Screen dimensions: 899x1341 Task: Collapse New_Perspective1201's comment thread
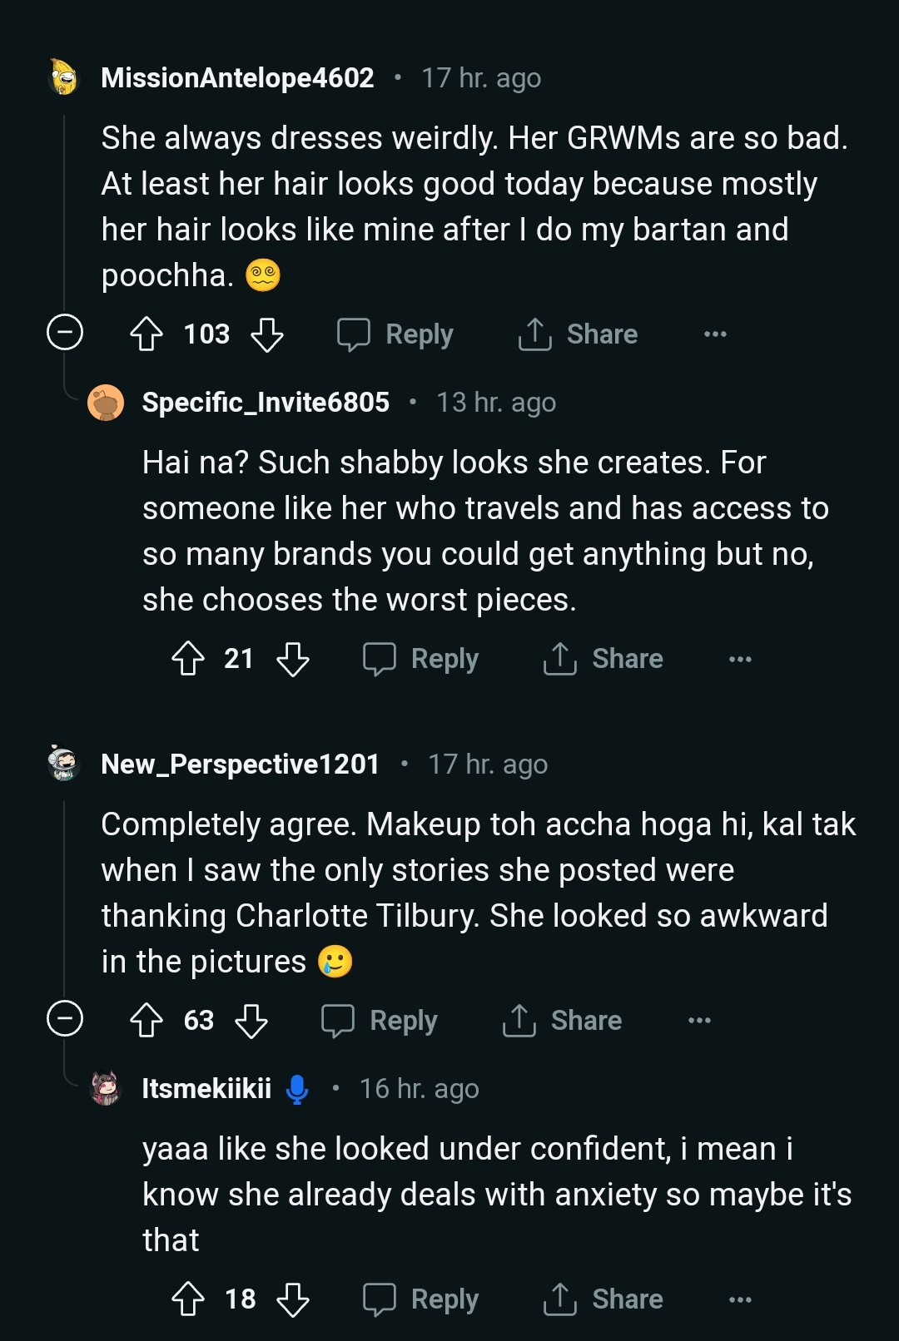(x=65, y=1019)
